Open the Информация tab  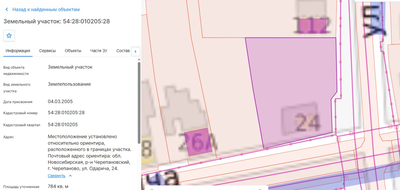click(18, 51)
